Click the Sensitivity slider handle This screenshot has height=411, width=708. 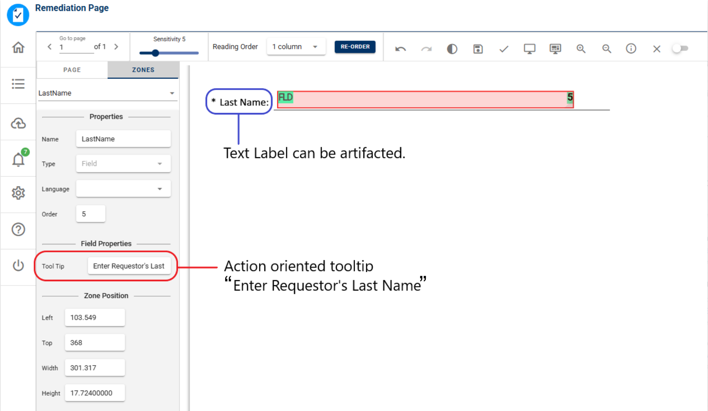tap(155, 53)
